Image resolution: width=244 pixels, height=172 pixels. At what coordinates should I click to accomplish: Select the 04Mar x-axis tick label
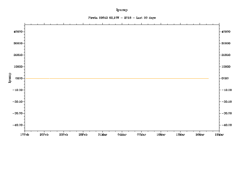122,135
